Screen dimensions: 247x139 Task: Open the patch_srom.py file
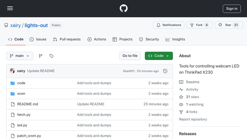(x=29, y=136)
